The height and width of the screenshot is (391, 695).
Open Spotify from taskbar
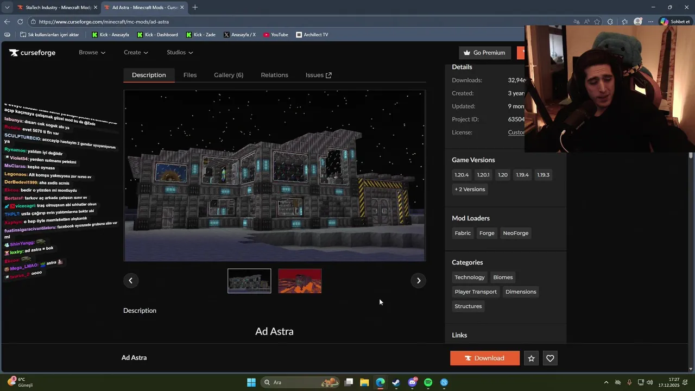428,382
